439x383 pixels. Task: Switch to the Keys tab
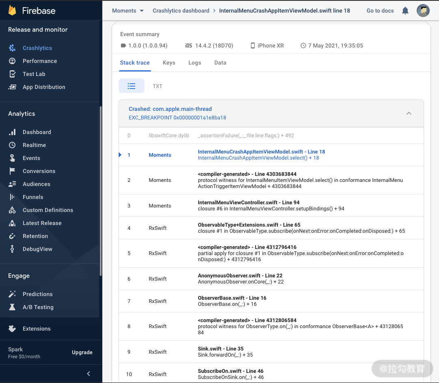point(169,63)
